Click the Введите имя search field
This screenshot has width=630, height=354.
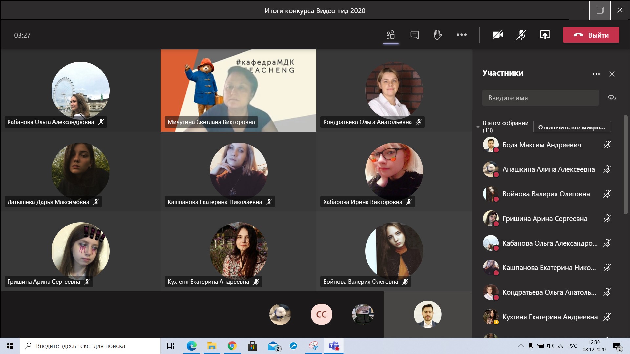(540, 98)
